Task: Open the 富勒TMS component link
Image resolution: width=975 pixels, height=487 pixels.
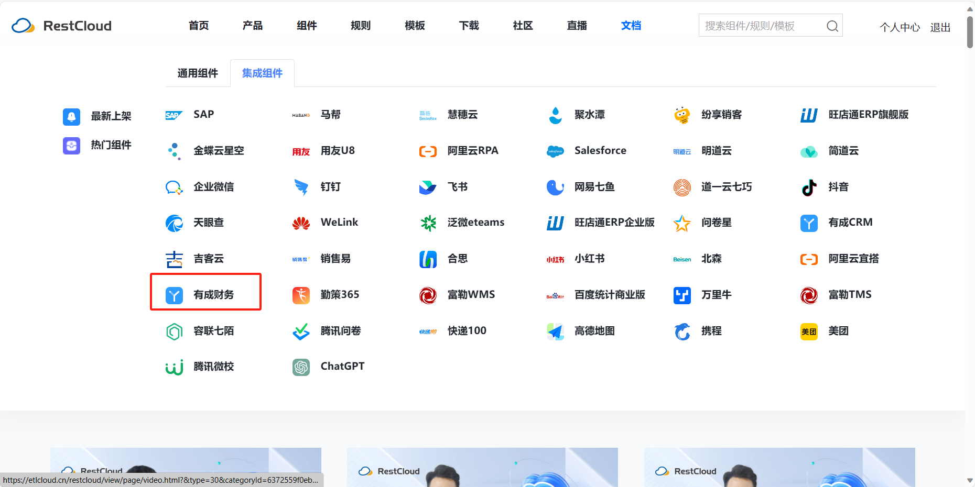Action: coord(850,295)
